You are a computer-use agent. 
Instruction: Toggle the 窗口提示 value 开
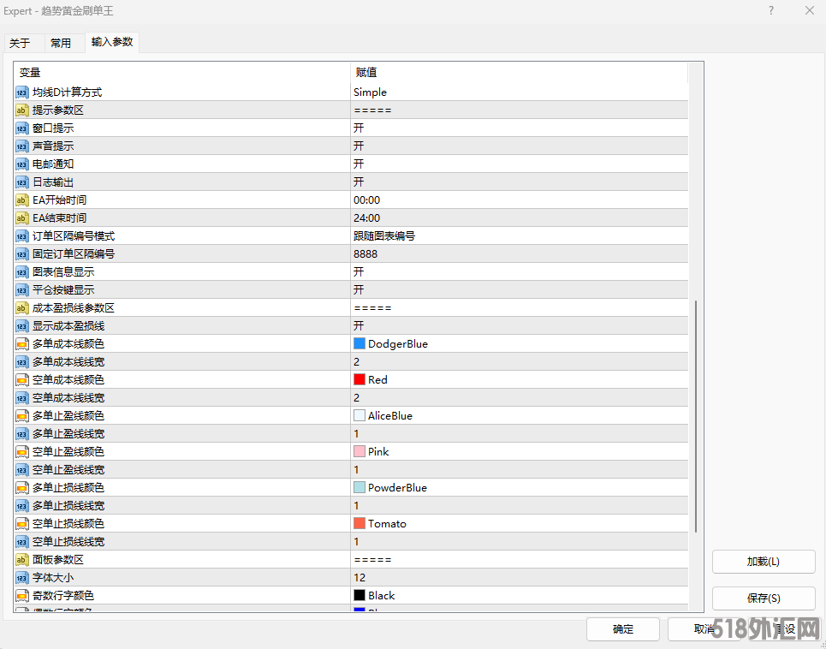[359, 128]
